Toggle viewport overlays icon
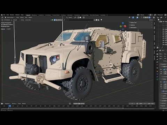Screen dimensions: 167x125 coord(137,17)
